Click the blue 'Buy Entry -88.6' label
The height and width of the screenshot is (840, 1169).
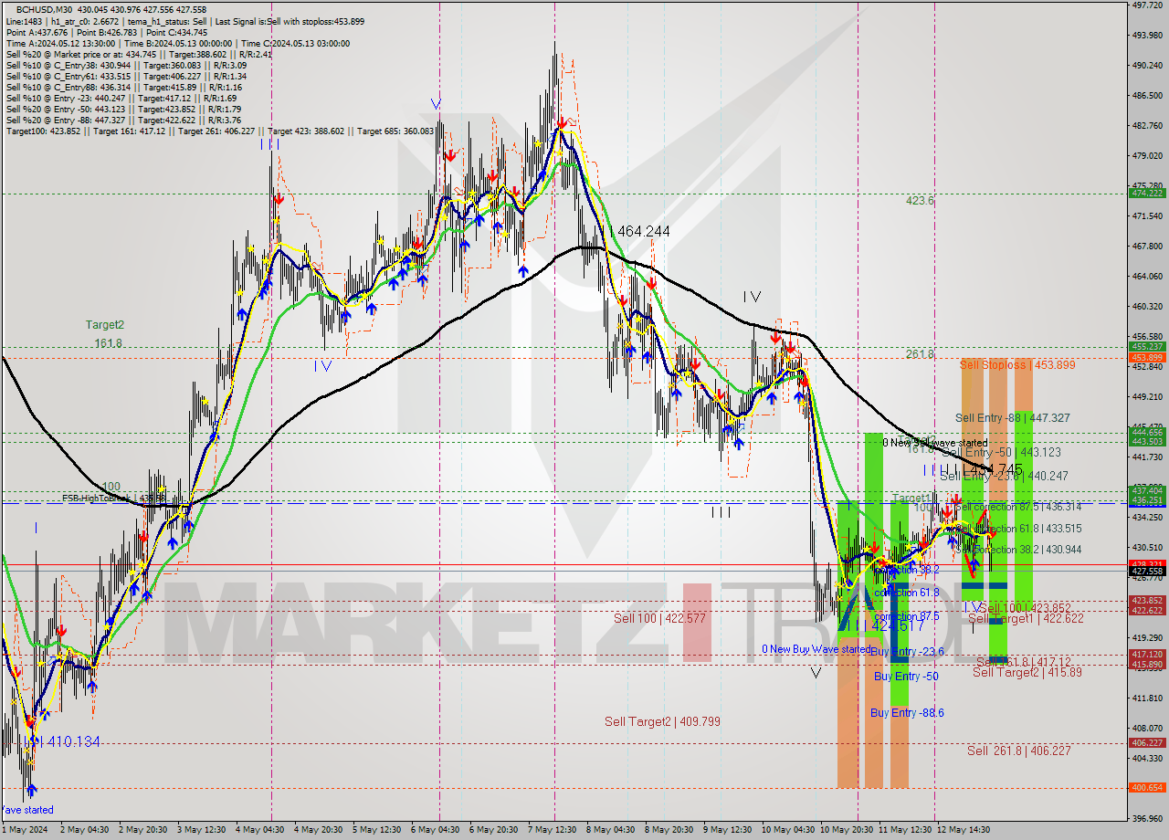[x=907, y=713]
